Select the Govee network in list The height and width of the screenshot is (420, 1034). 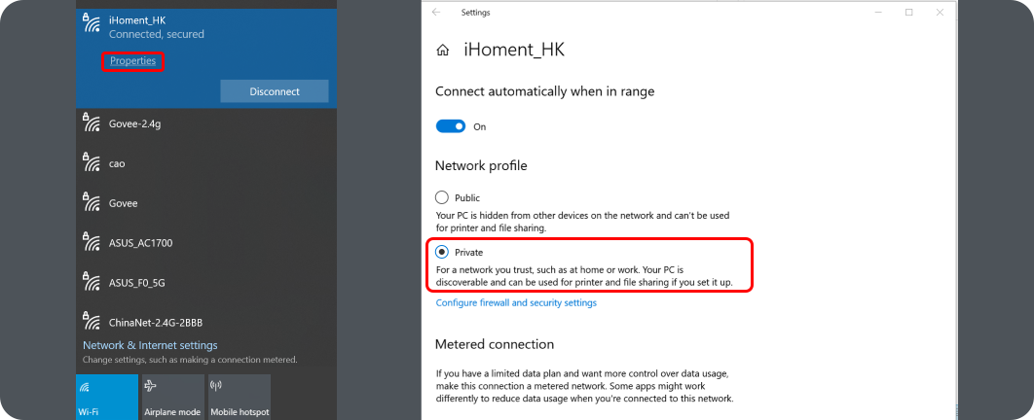point(124,203)
